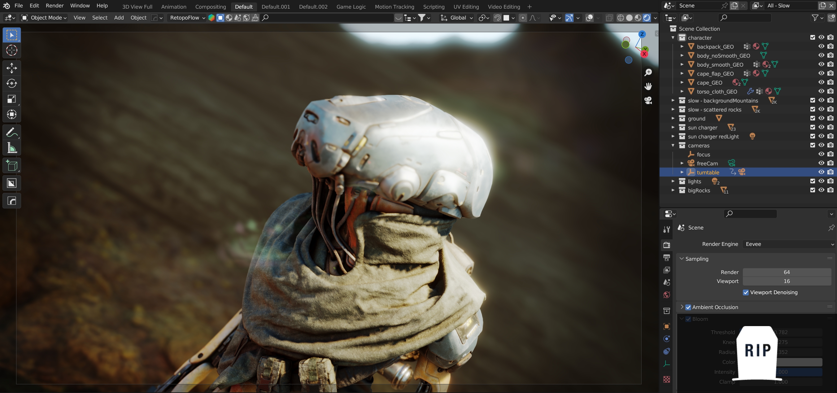Click the Viewport samples value field
Screen dimensions: 837x393
coord(787,282)
